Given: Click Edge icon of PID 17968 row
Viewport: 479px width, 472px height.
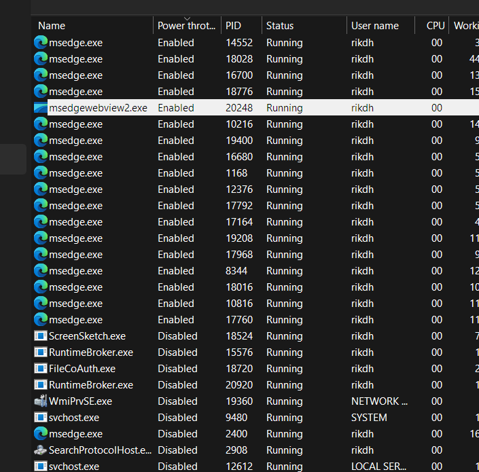Looking at the screenshot, I should click(41, 255).
